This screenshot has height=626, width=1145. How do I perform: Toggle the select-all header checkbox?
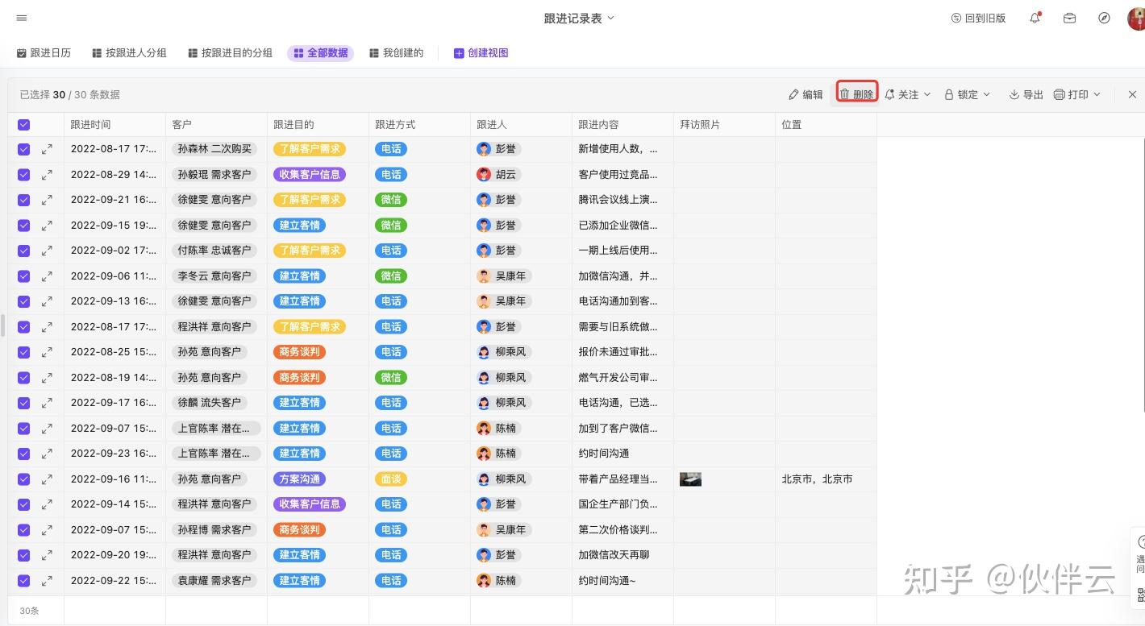(23, 125)
